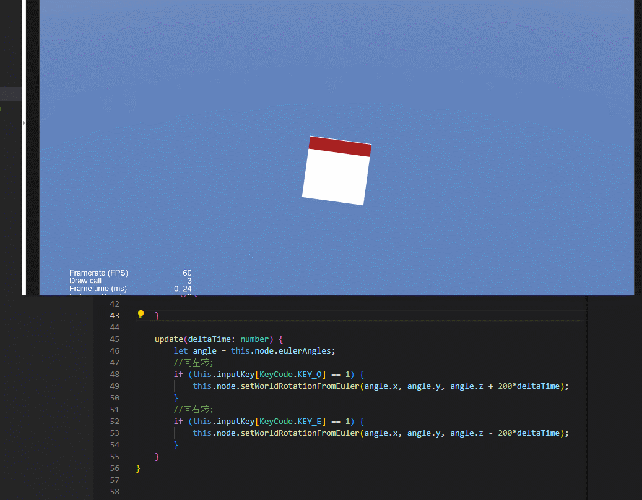642x500 pixels.
Task: Click the 'Frame time (ms)' stats label
Action: pos(98,288)
